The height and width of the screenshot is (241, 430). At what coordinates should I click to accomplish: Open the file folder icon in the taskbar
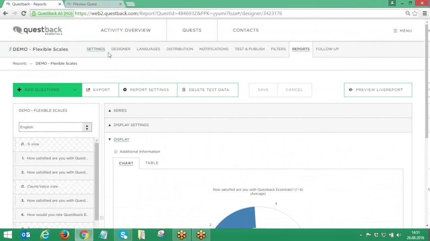coord(142,235)
